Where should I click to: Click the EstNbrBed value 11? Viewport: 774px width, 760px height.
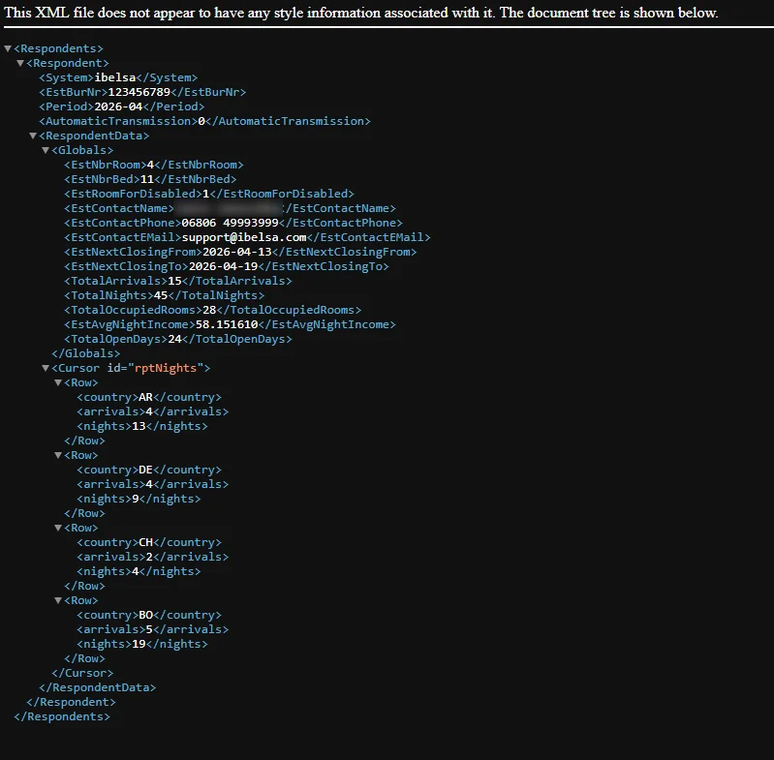(x=147, y=179)
